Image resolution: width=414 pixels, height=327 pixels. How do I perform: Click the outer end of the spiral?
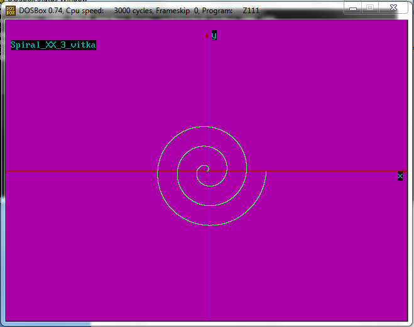266,171
